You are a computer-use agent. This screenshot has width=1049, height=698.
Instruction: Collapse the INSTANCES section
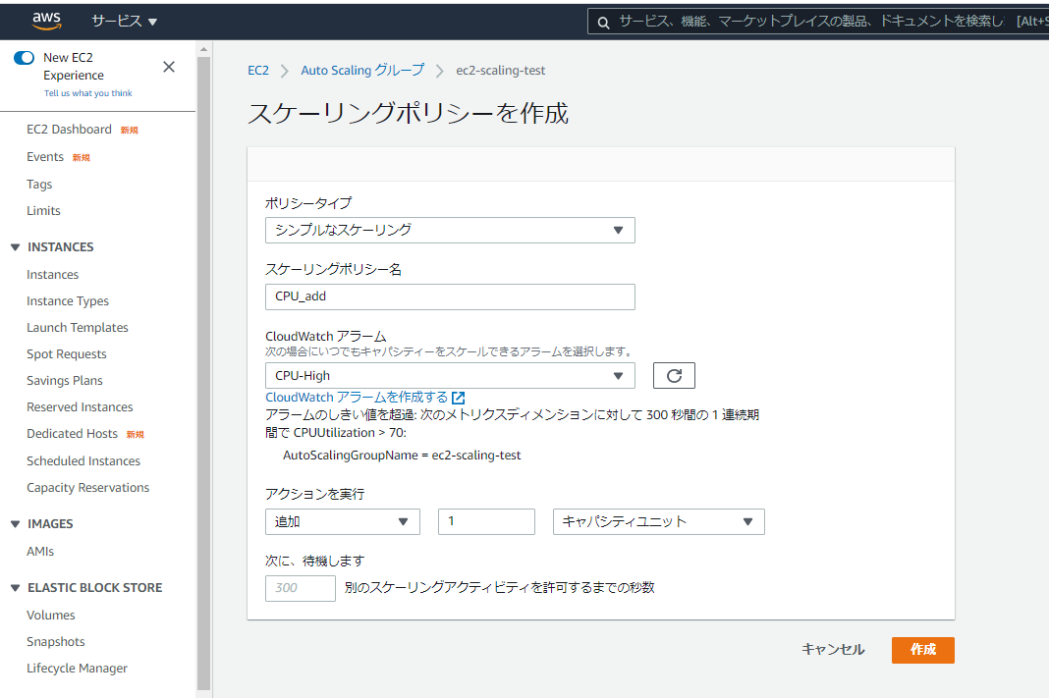(x=16, y=247)
